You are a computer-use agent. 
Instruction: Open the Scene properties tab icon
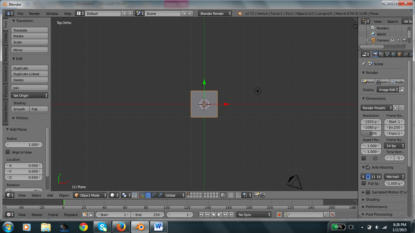point(387,55)
